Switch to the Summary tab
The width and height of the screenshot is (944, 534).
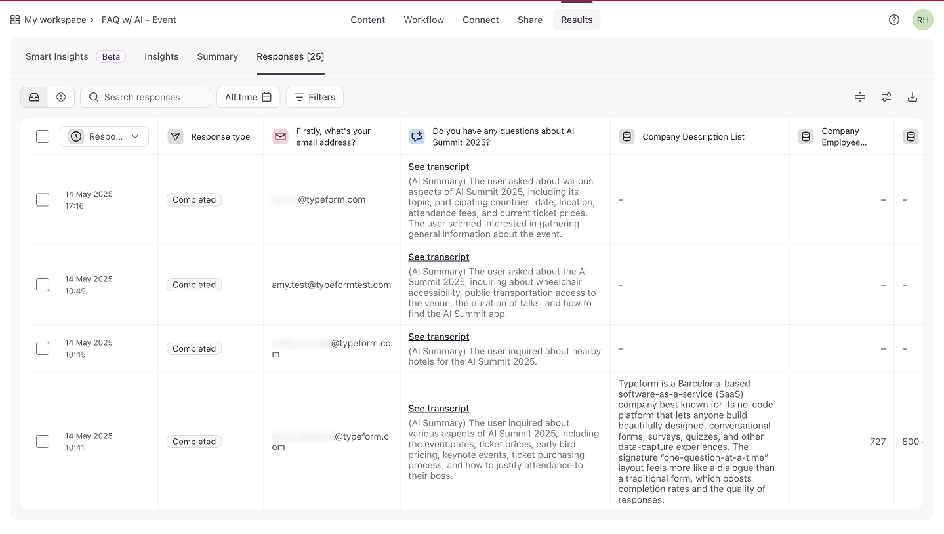coord(217,56)
